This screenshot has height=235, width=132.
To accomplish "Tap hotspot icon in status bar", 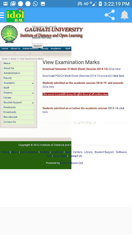I will (80, 4).
